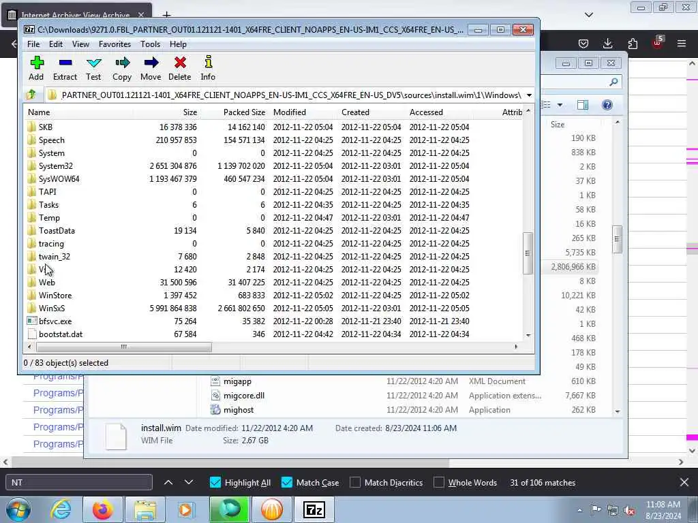Sort by the Modified column header

tap(303, 112)
